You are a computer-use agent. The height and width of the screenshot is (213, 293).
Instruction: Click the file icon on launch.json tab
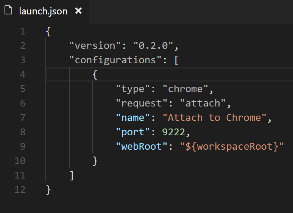click(x=8, y=11)
